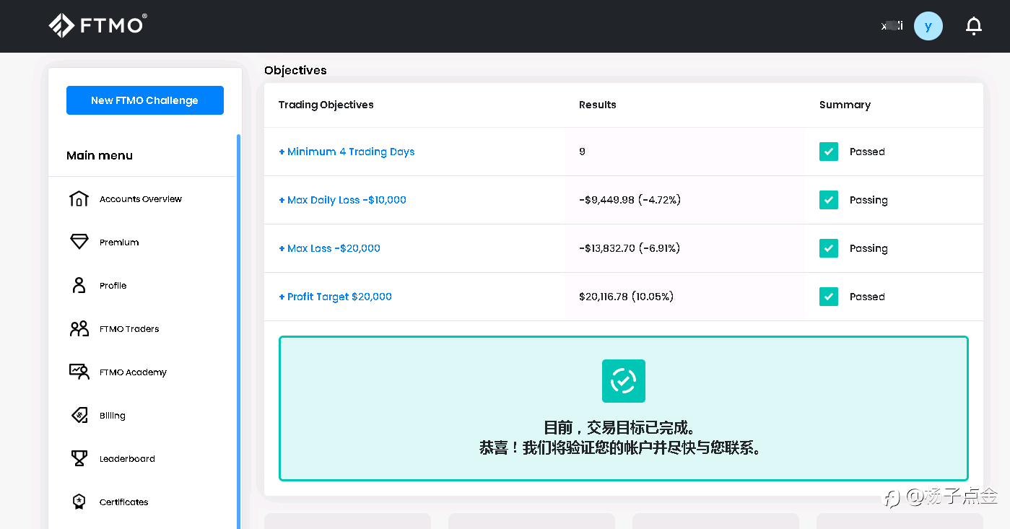The height and width of the screenshot is (529, 1010).
Task: Click the Billing tag icon
Action: point(79,416)
